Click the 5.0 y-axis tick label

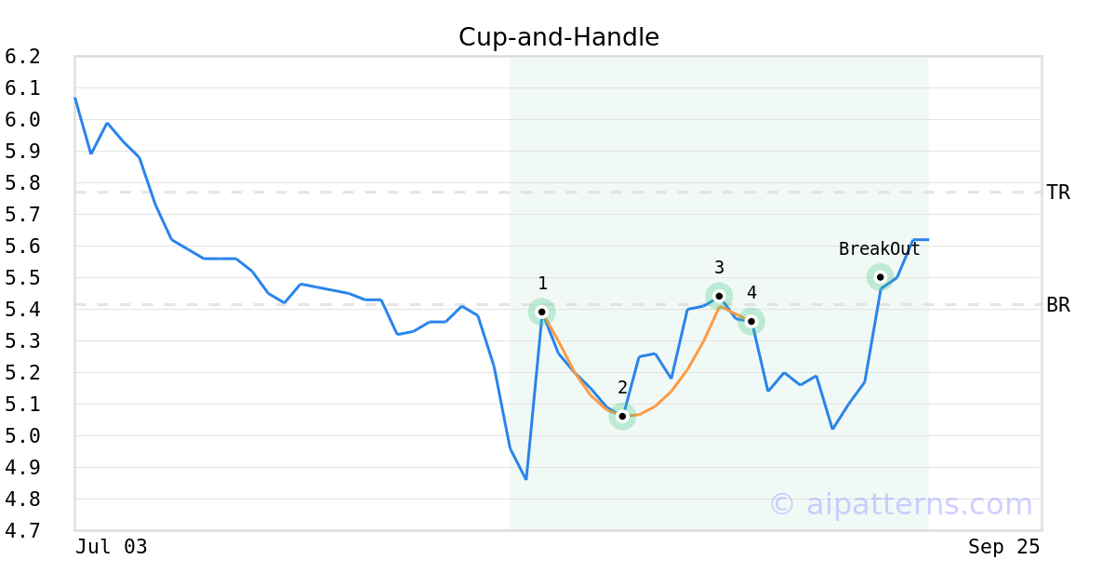coord(22,436)
